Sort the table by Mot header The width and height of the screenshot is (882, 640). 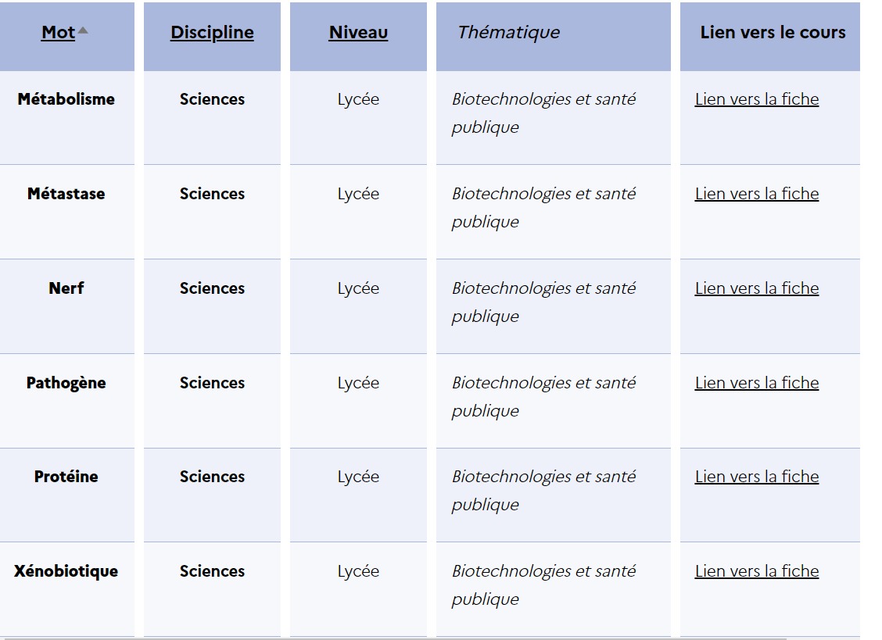58,33
